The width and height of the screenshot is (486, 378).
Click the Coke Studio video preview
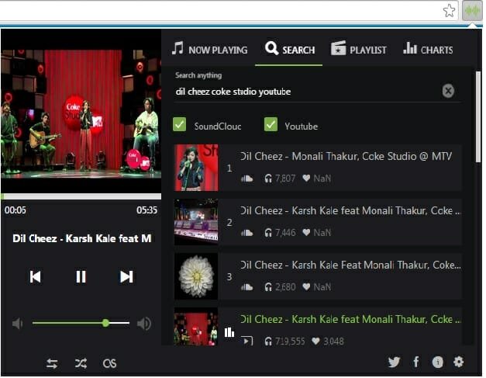click(x=81, y=111)
